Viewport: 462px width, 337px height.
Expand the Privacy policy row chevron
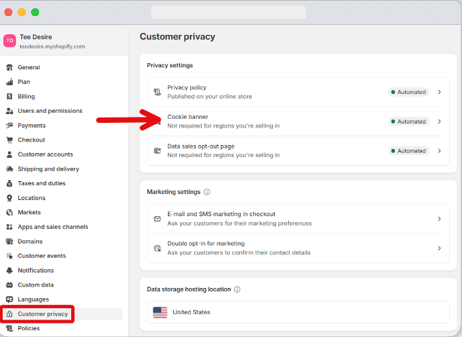439,92
